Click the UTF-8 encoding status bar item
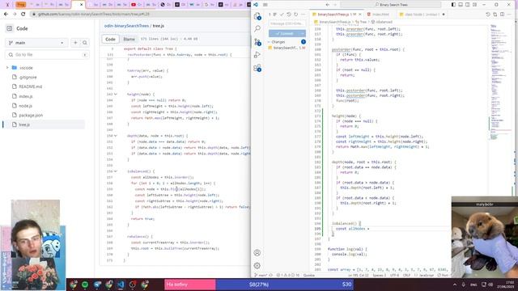The height and width of the screenshot is (291, 518). point(394,275)
